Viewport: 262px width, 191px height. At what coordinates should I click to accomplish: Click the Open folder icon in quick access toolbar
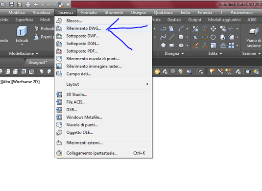[x=3, y=4]
